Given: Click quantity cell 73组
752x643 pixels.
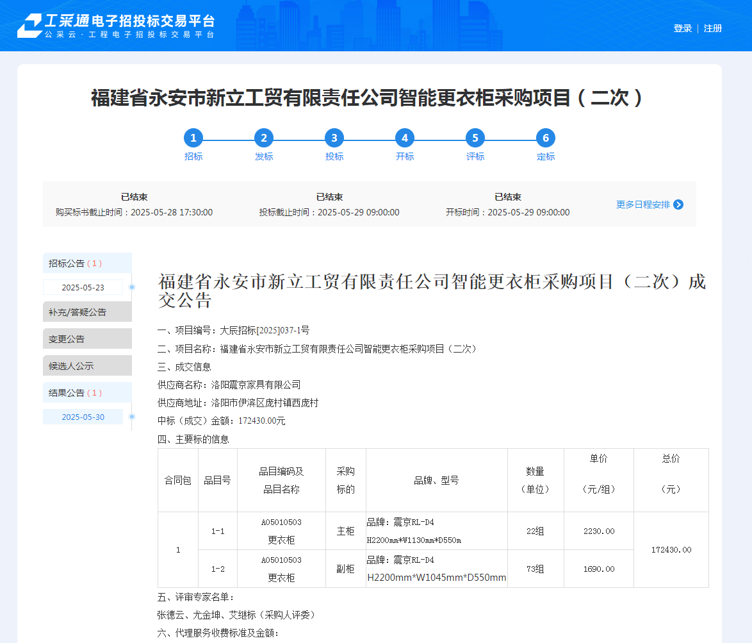Looking at the screenshot, I should (x=535, y=569).
